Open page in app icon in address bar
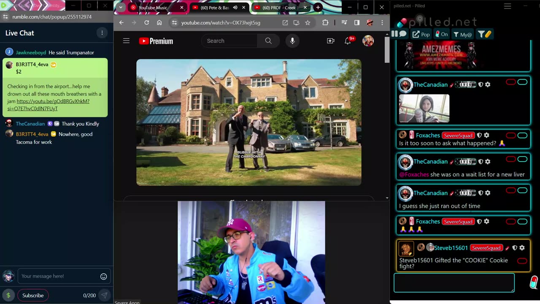This screenshot has width=540, height=304. pos(285,23)
